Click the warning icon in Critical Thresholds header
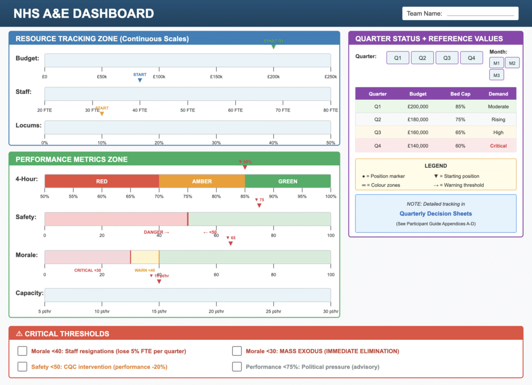The image size is (532, 385). pos(19,334)
